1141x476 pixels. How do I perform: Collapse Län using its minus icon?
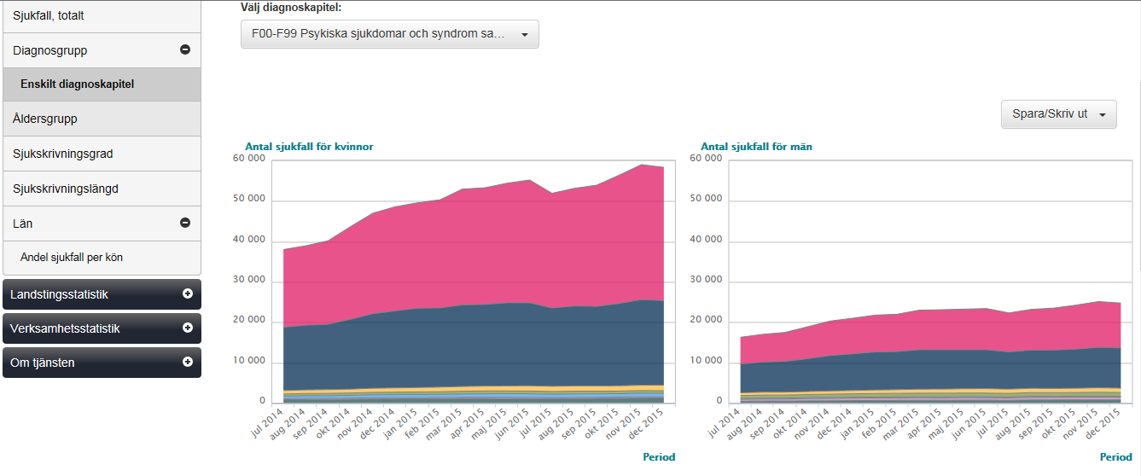[185, 223]
